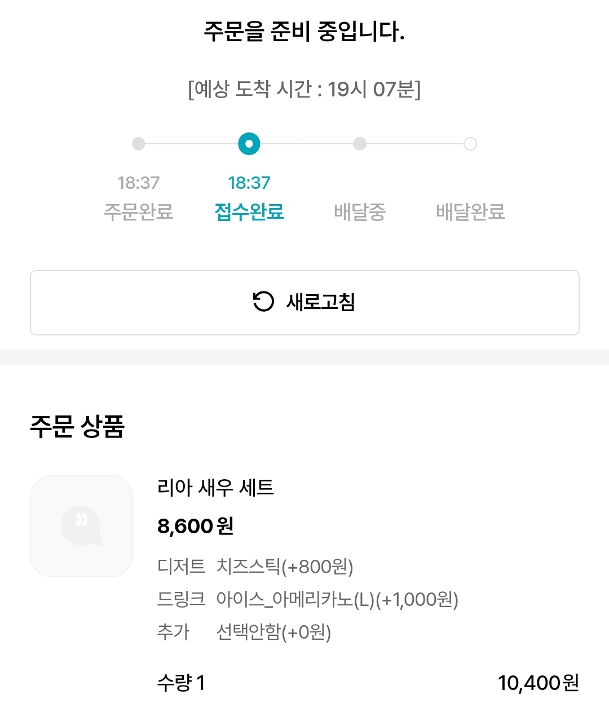Viewport: 609px width, 721px height.
Task: Click the 추가 선택안함 option line
Action: click(x=244, y=631)
